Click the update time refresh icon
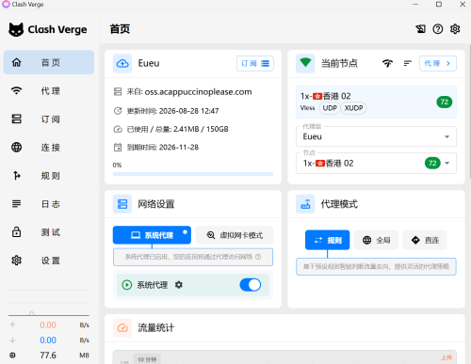The image size is (471, 364). [118, 111]
